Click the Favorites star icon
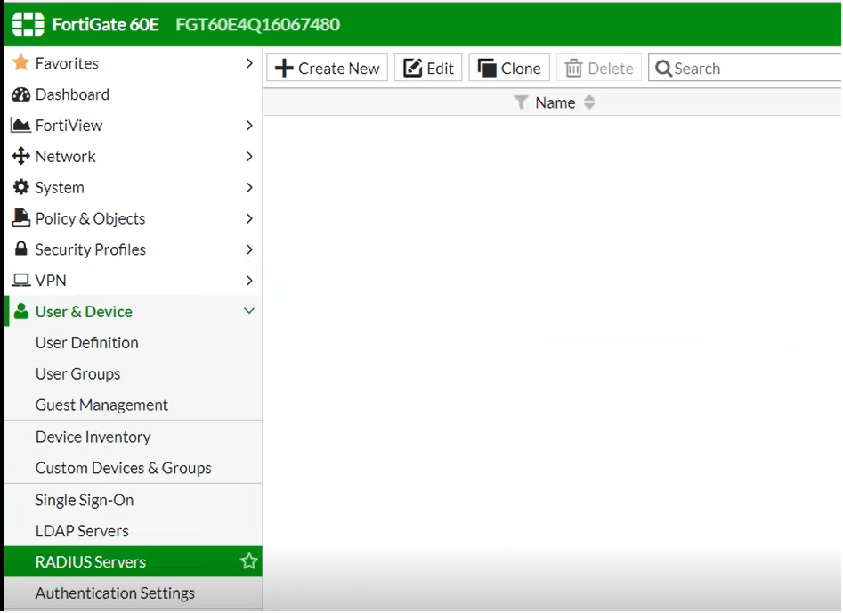This screenshot has width=843, height=613. (x=20, y=63)
